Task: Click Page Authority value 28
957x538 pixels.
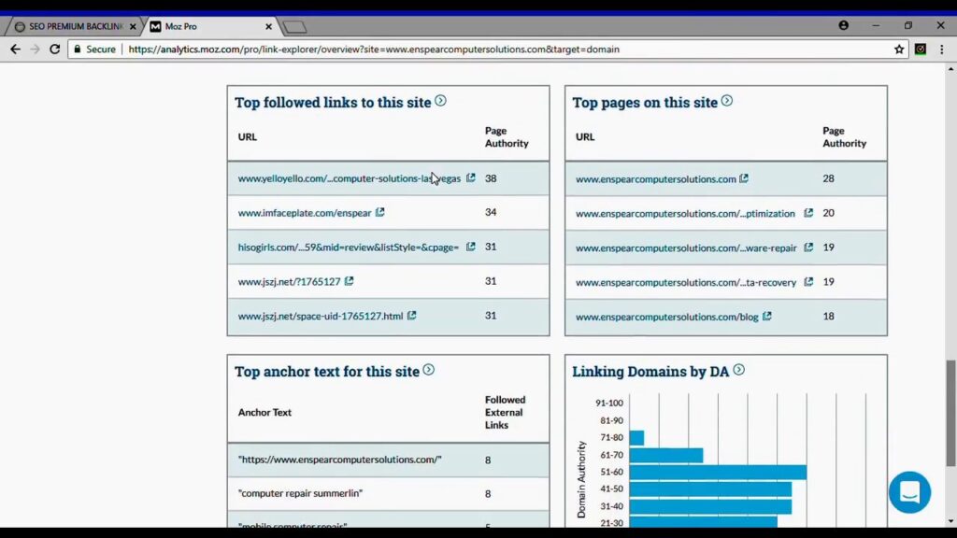Action: [x=828, y=178]
